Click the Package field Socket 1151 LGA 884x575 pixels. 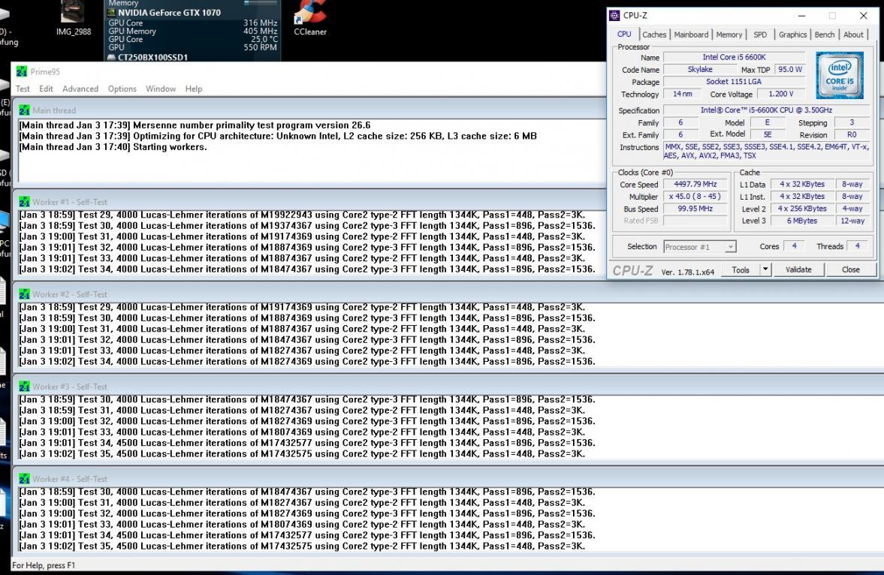click(x=734, y=82)
